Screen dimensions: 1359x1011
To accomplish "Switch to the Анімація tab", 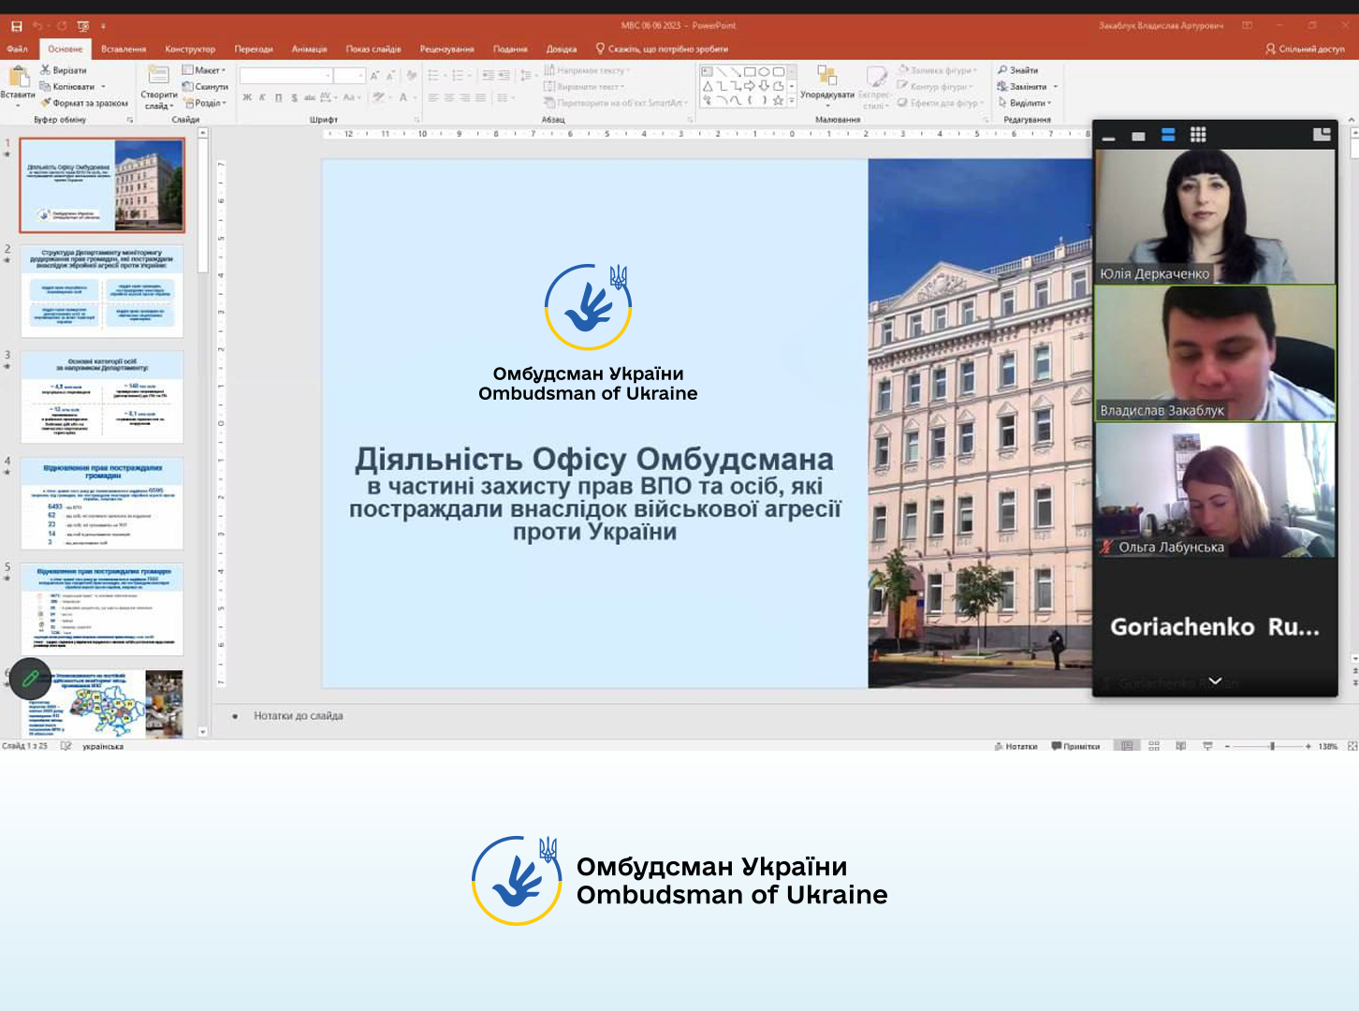I will click(x=309, y=49).
